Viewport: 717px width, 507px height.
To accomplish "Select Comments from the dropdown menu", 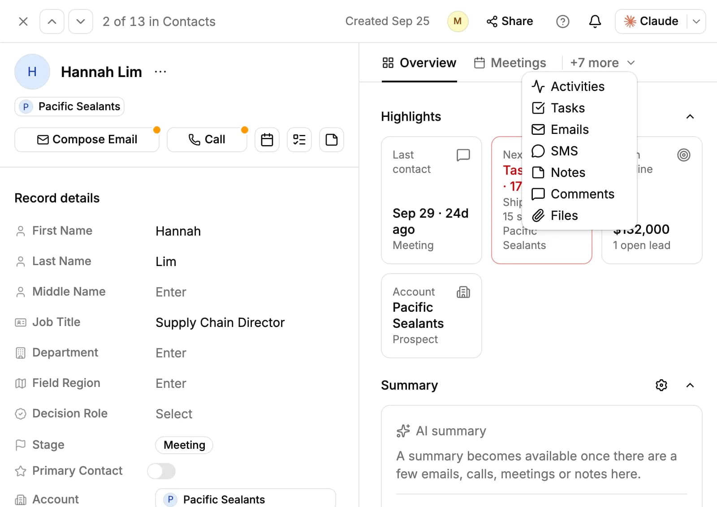I will [579, 194].
